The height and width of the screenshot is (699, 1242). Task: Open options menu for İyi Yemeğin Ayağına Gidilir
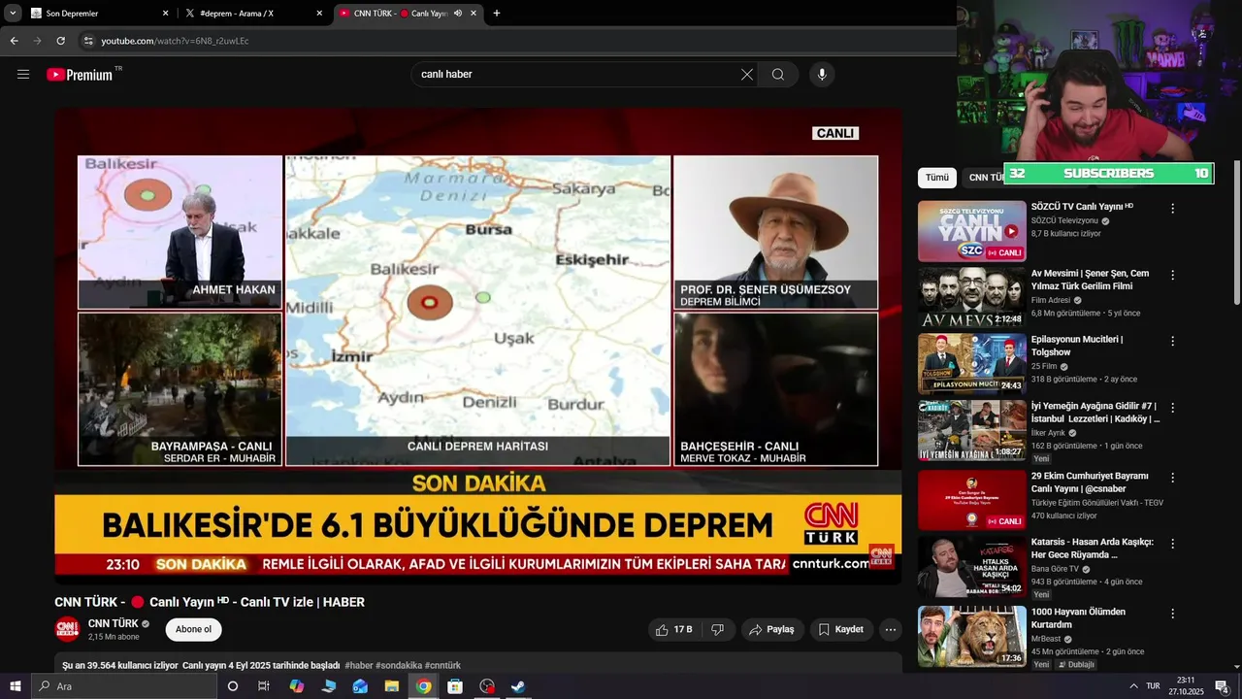click(1172, 409)
